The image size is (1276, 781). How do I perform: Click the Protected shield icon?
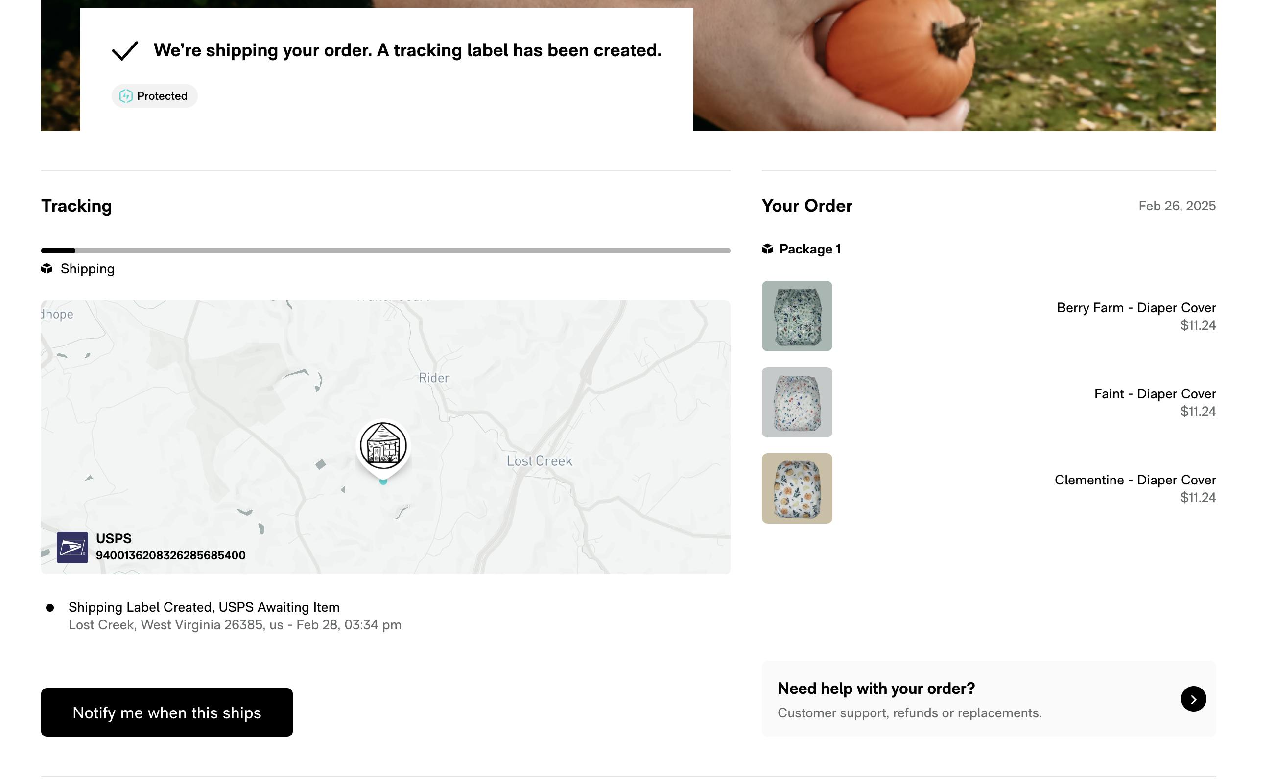click(x=126, y=96)
